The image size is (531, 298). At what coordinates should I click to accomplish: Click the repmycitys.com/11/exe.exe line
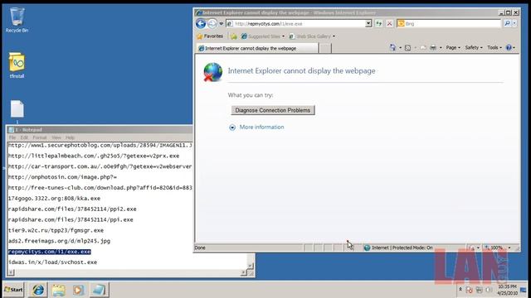coord(50,252)
